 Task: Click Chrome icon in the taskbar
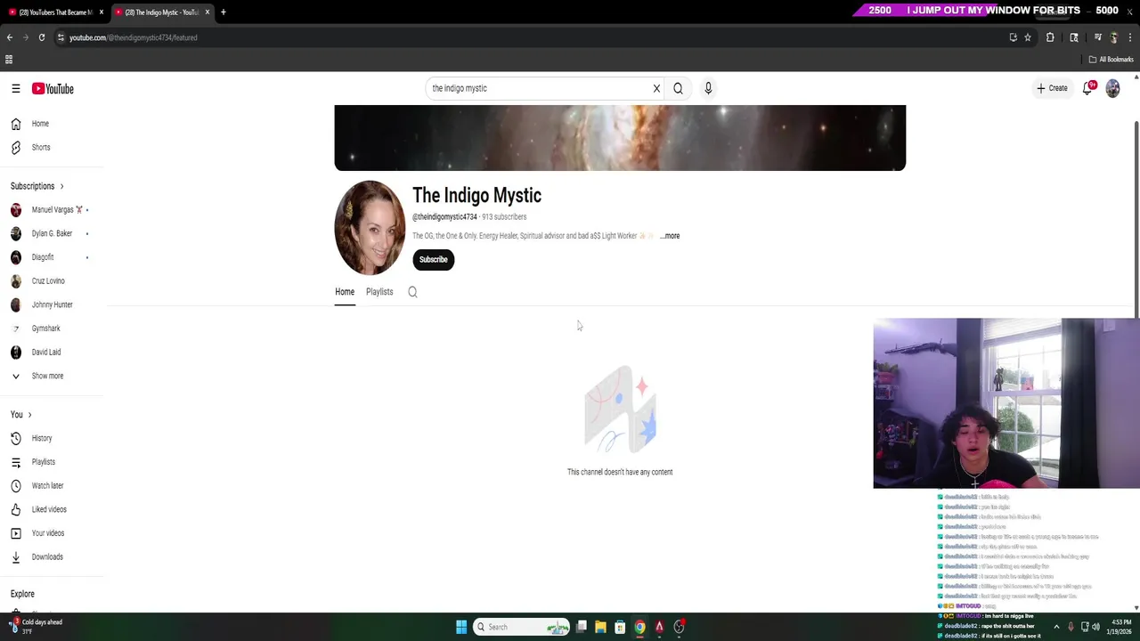point(639,627)
